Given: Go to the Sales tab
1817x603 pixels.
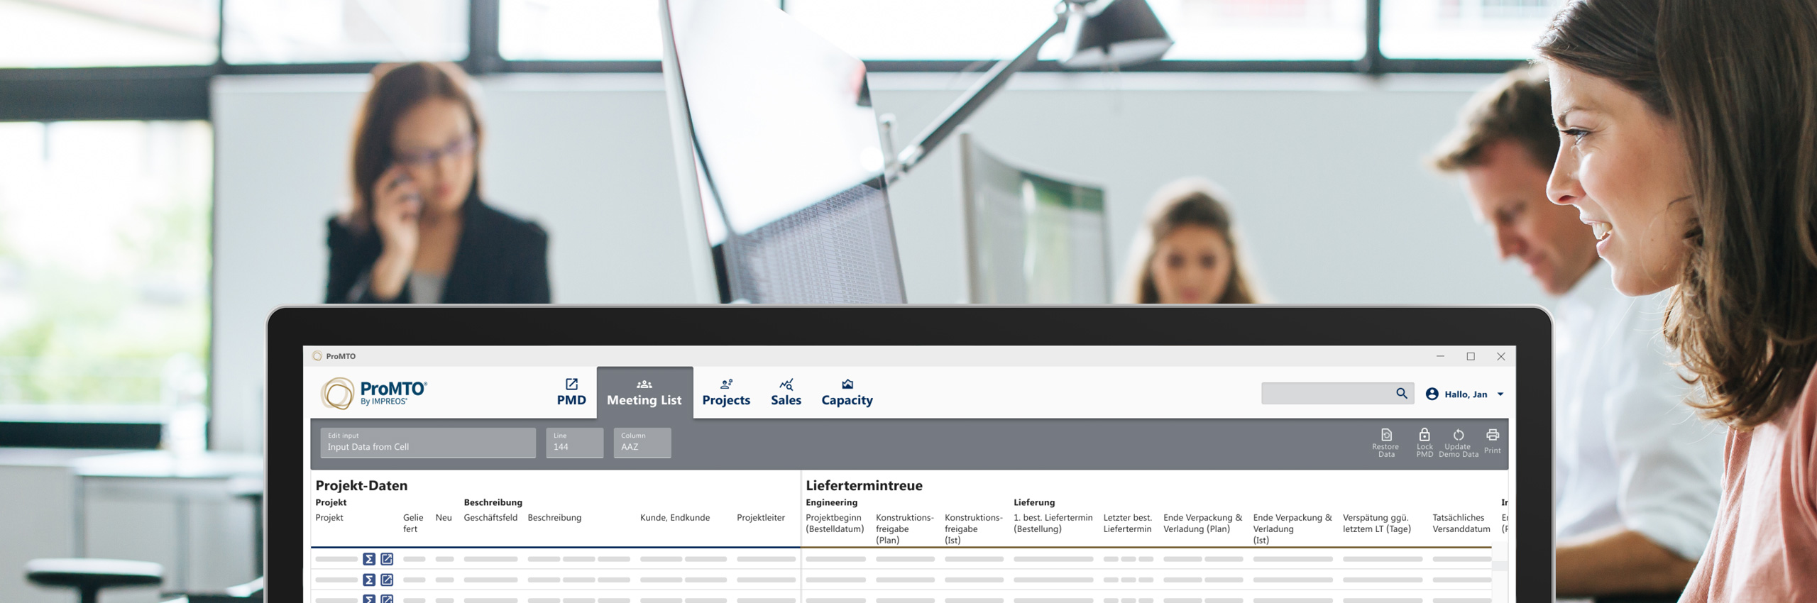Looking at the screenshot, I should pos(786,392).
